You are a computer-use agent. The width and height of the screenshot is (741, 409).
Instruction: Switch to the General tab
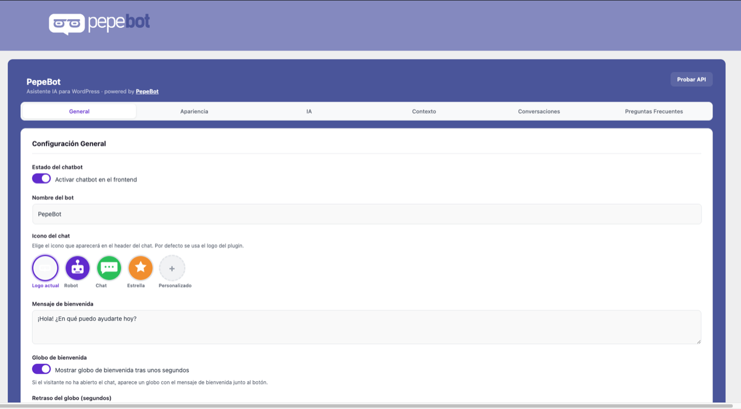coord(79,111)
